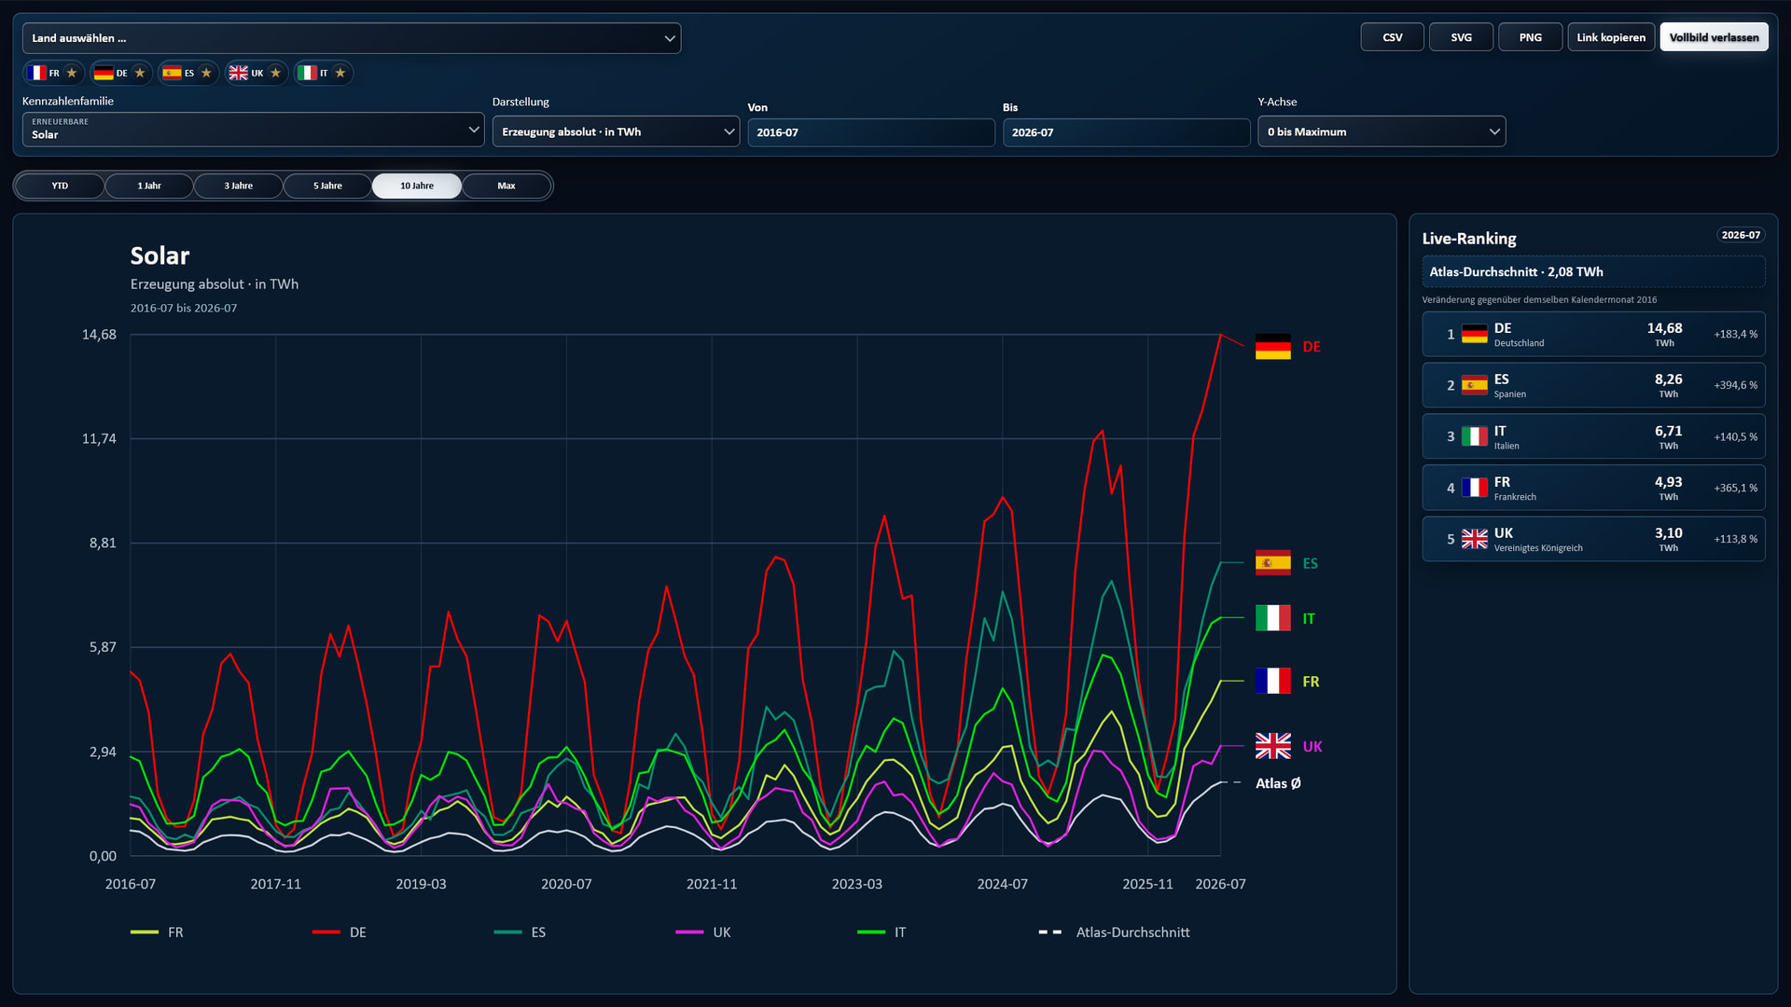1791x1007 pixels.
Task: Click the UK flag at chart's right edge
Action: point(1272,746)
